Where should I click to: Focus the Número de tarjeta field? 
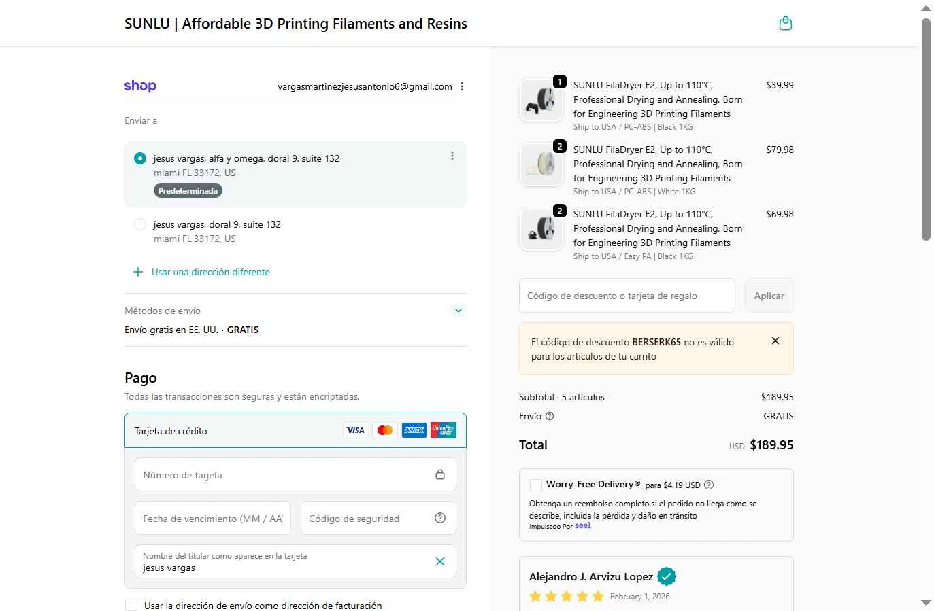295,474
